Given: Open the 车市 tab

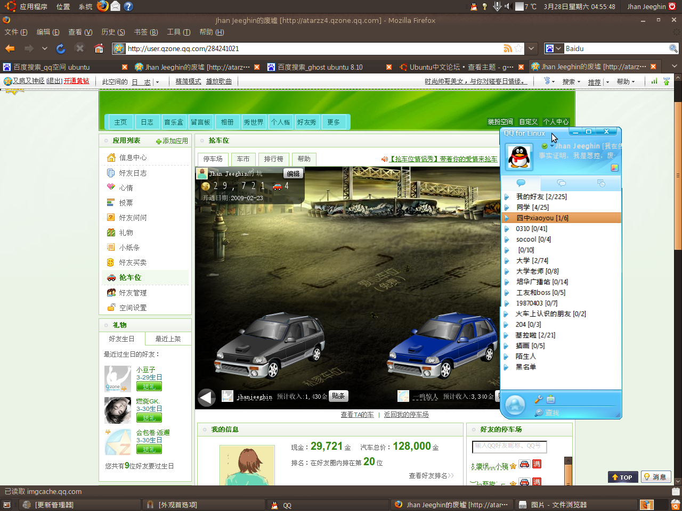Looking at the screenshot, I should coord(243,159).
